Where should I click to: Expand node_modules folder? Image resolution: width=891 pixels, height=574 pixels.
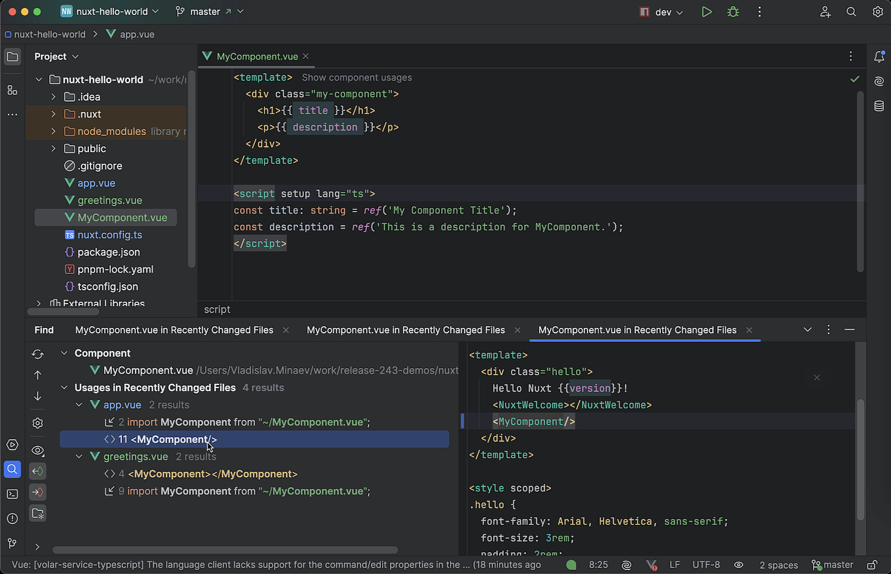click(53, 131)
